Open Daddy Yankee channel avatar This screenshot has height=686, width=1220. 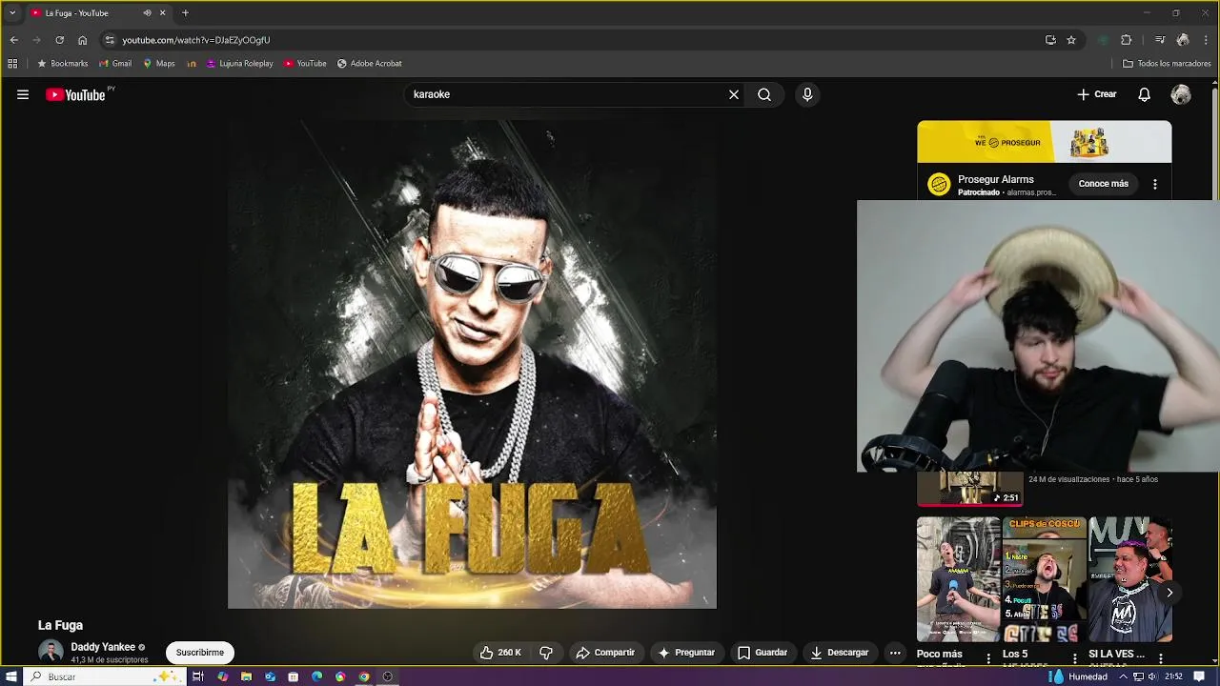pyautogui.click(x=51, y=653)
